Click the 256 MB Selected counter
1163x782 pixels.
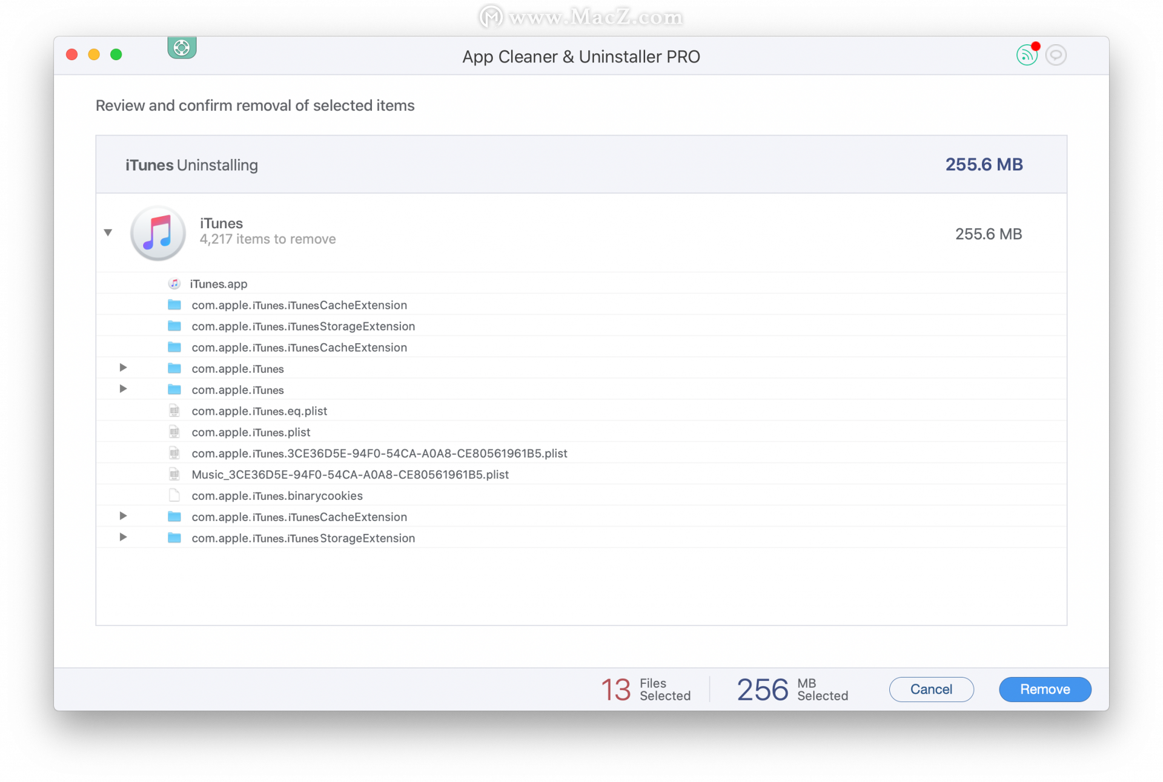point(792,689)
